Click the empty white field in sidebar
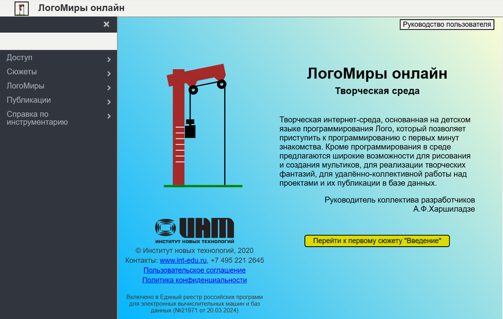 [58, 41]
